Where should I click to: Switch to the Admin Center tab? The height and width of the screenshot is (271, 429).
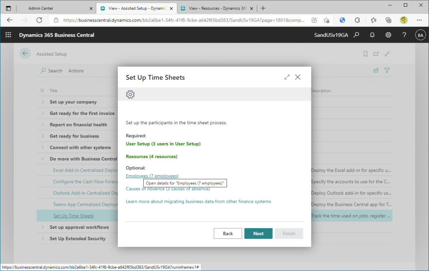[41, 8]
